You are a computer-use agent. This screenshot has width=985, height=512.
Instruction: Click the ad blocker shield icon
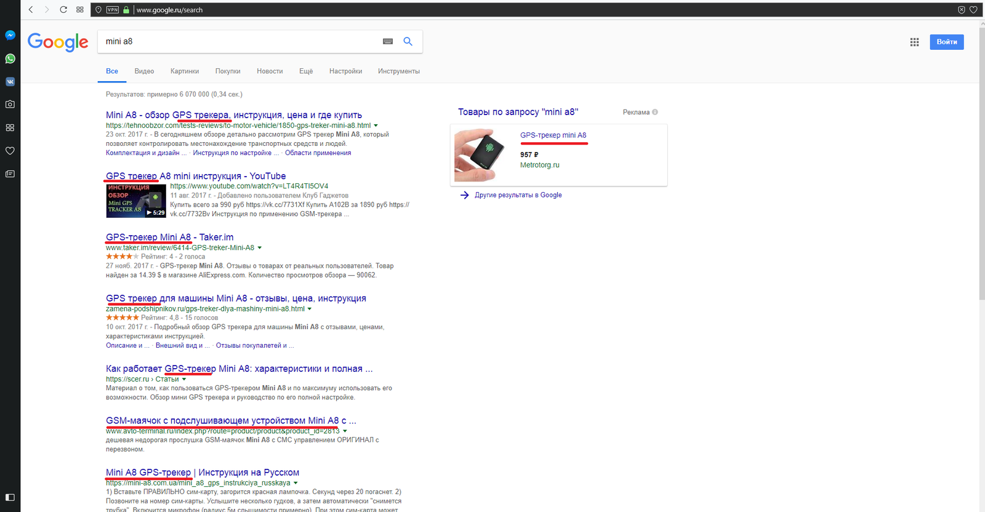(x=962, y=10)
